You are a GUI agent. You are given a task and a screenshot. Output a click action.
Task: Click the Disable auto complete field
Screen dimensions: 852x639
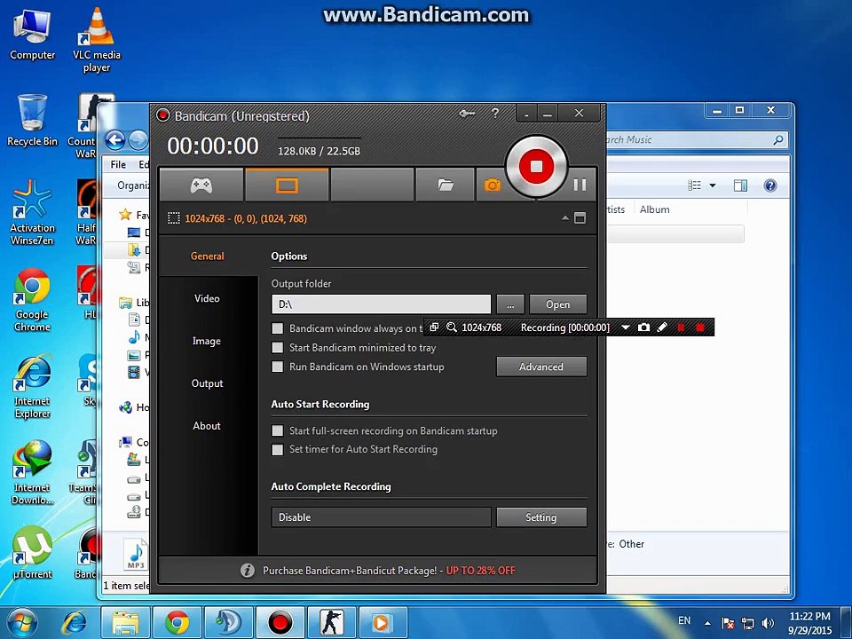point(381,517)
